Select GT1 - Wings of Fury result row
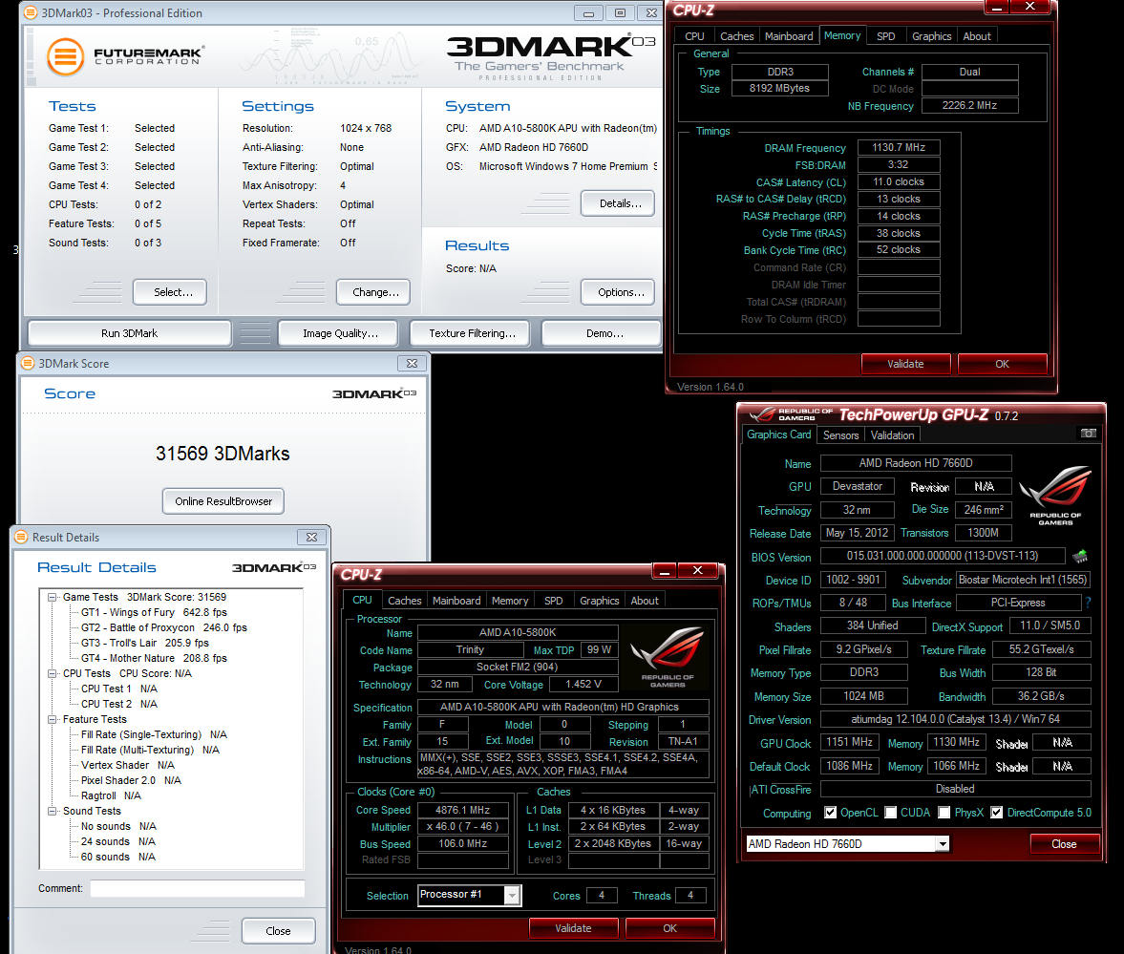The width and height of the screenshot is (1124, 954). click(x=154, y=613)
